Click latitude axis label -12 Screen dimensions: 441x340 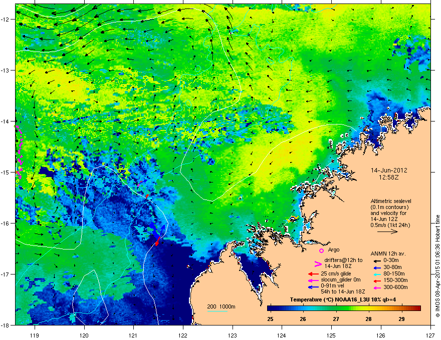tap(5, 19)
